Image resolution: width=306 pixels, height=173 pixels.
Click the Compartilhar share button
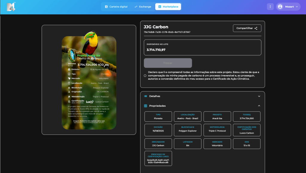(247, 28)
